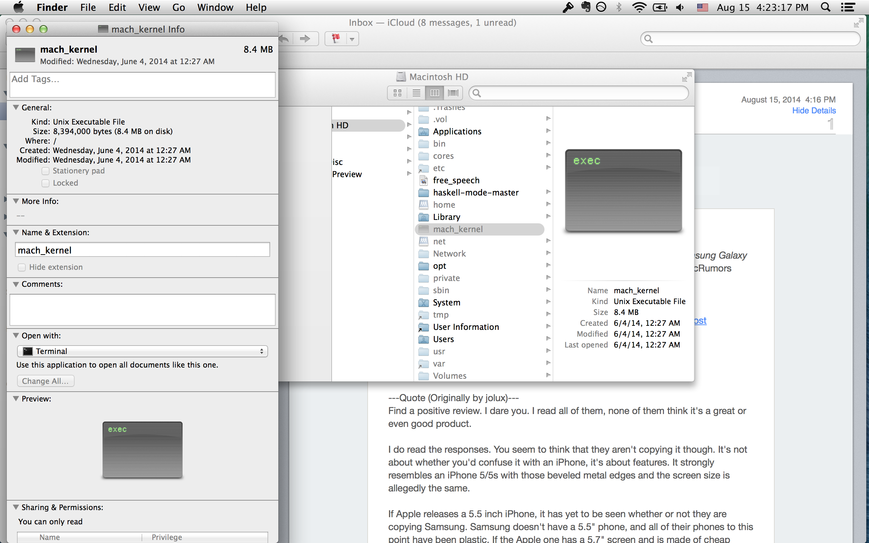Click the volume icon in menu bar

[x=680, y=7]
